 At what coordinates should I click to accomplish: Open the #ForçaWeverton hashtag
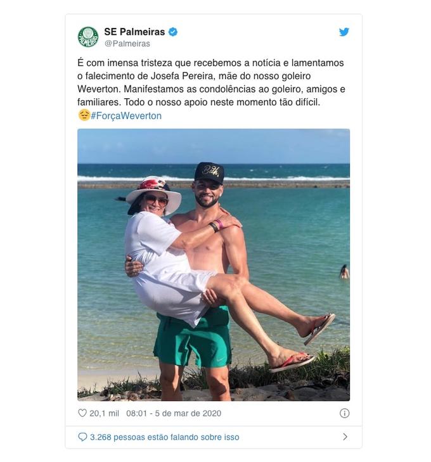[x=126, y=116]
